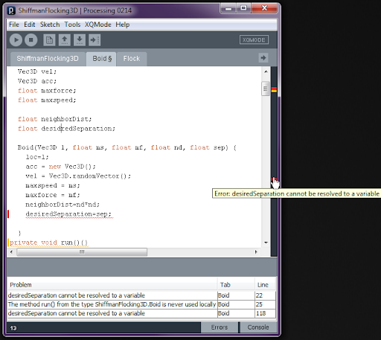Open the Sketch menu
The width and height of the screenshot is (381, 340).
[x=50, y=25]
